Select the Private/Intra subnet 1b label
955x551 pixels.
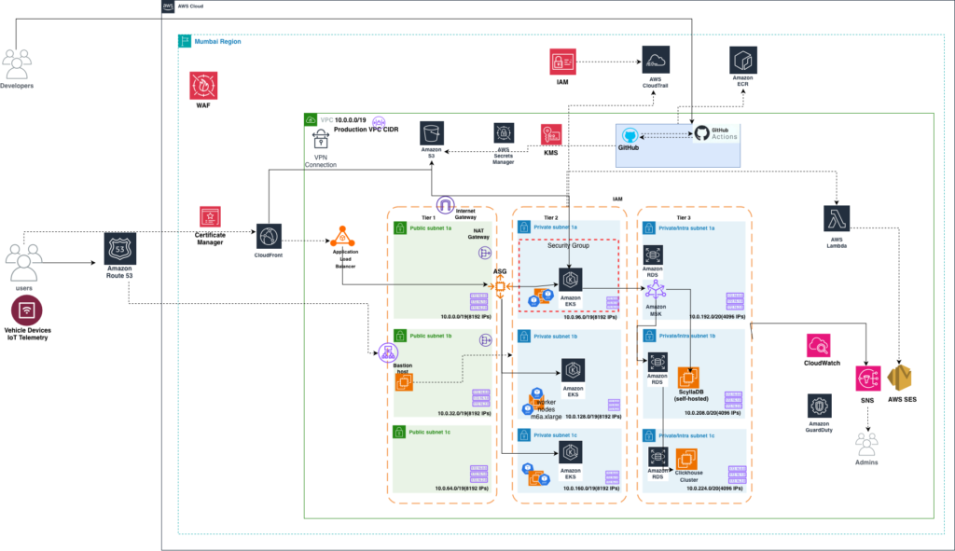click(687, 336)
